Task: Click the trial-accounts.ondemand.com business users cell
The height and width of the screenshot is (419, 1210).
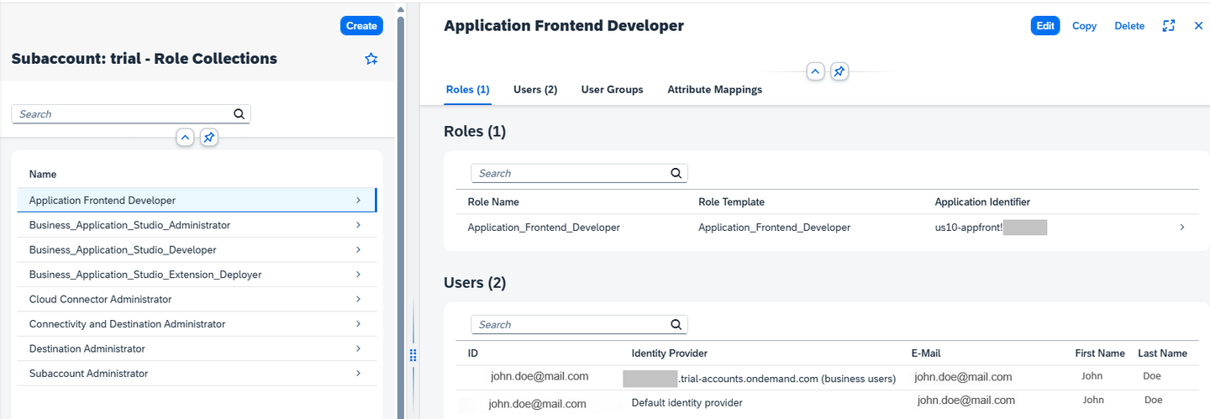Action: coord(760,379)
